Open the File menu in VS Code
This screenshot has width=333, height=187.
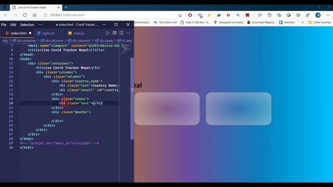4,24
